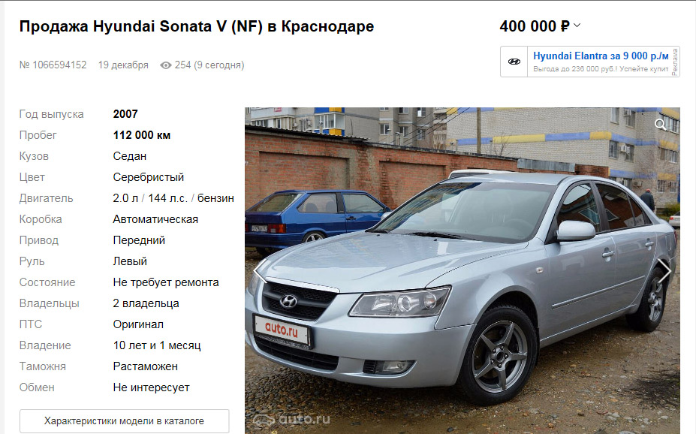Open Hyundai Elantra advertisement link

tap(601, 56)
